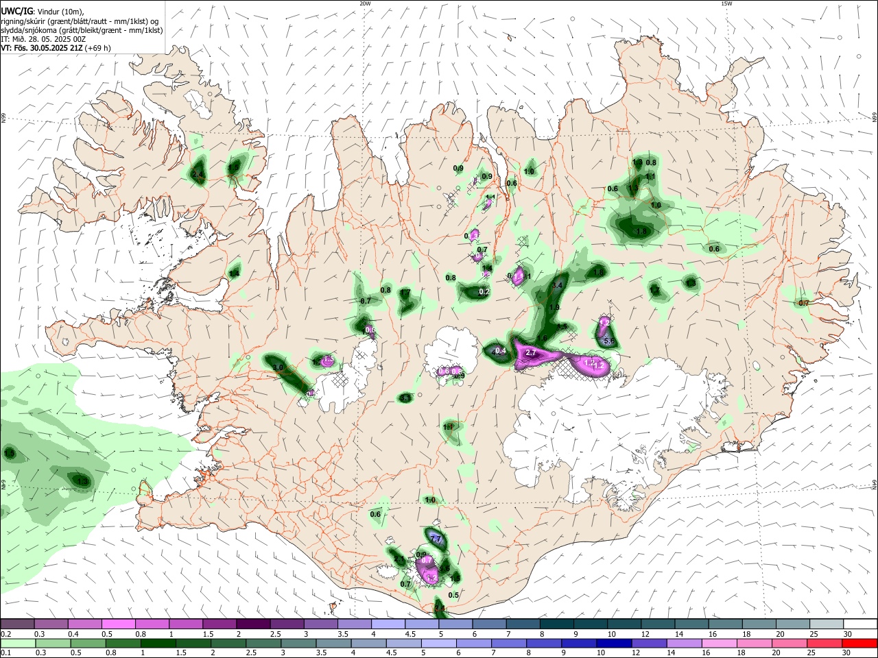Screen dimensions: 878x658
Task: Select the '2.7' value in the purple area
Action: pyautogui.click(x=530, y=352)
